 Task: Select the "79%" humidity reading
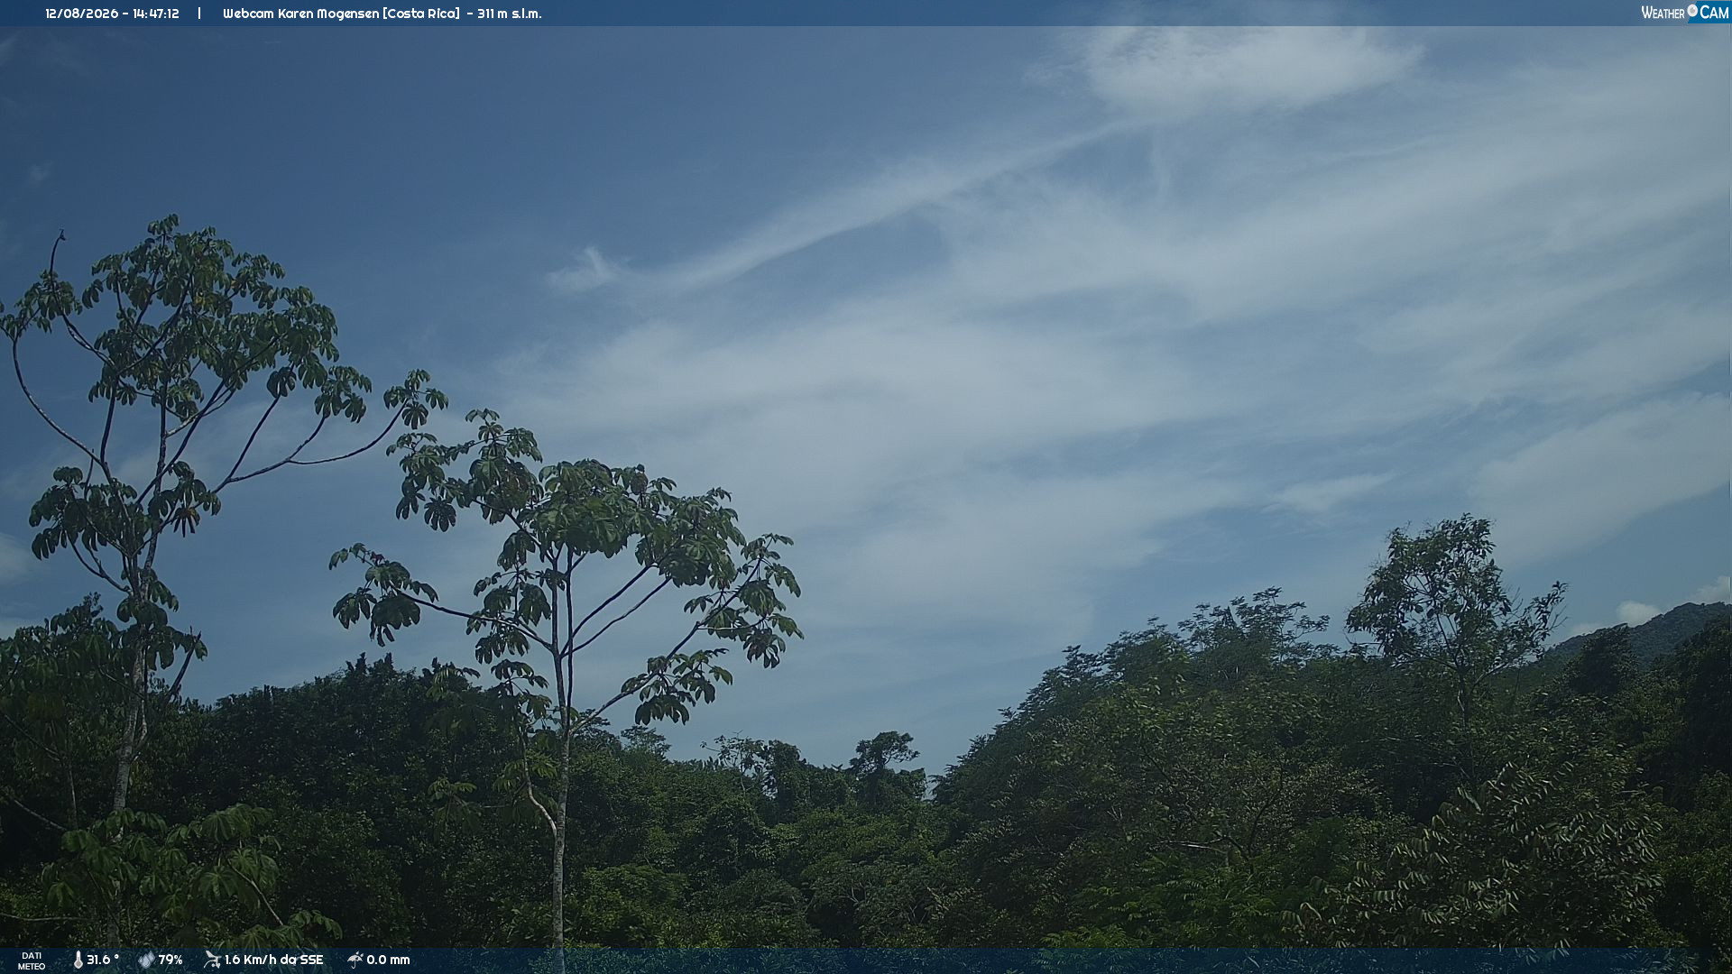(170, 960)
